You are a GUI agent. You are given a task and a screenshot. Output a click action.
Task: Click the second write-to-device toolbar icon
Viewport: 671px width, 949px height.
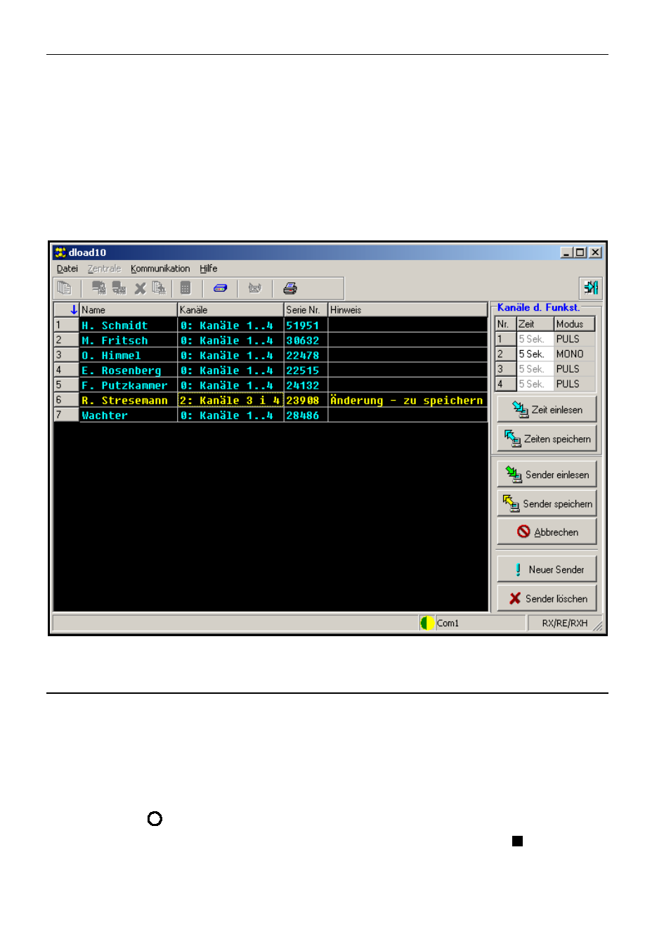pyautogui.click(x=119, y=288)
